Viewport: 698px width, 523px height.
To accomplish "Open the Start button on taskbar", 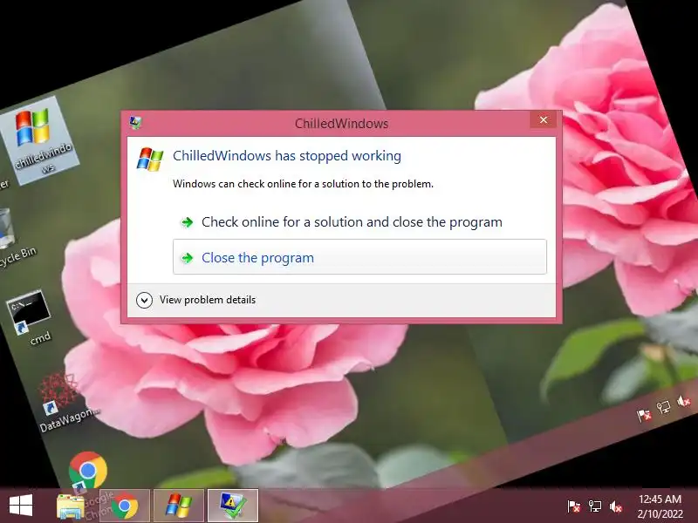I will click(x=20, y=506).
